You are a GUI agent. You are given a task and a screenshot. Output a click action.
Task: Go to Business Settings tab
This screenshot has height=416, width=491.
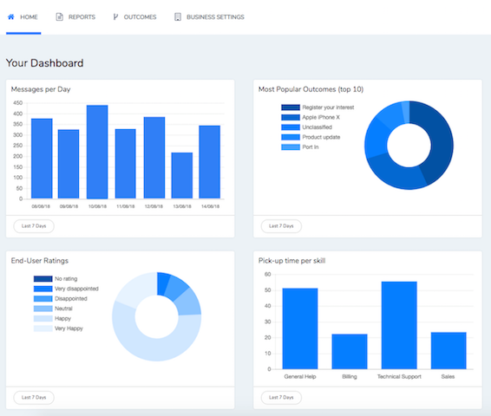click(209, 16)
